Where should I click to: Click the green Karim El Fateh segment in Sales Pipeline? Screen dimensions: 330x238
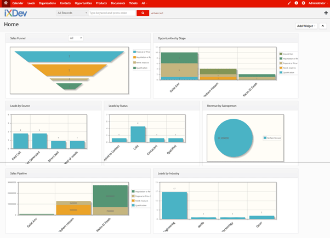click(x=110, y=196)
